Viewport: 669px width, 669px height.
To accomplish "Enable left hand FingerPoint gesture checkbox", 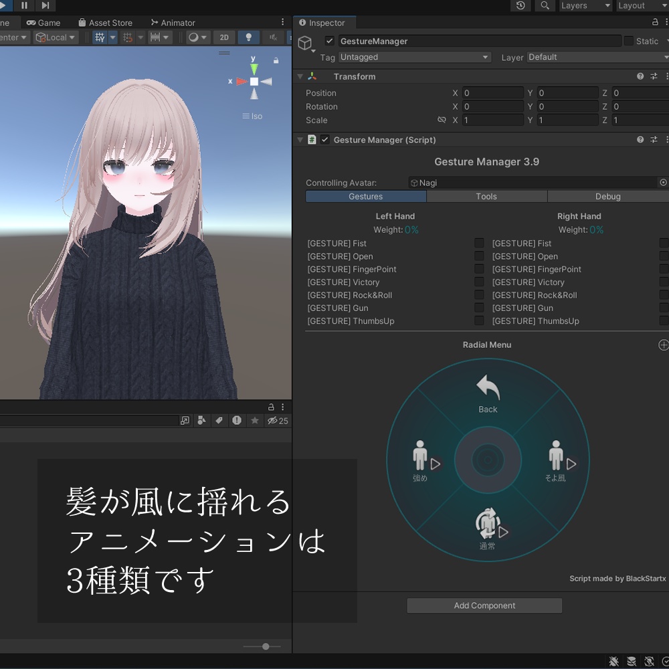I will point(479,269).
